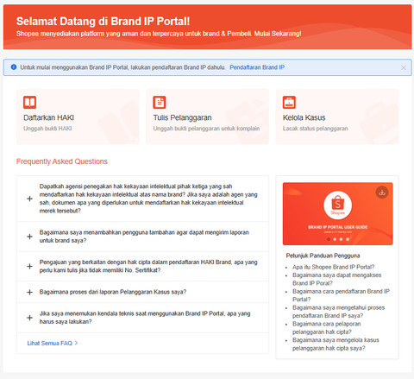The height and width of the screenshot is (379, 414).
Task: Click 'Petunjuk Panduan Pengguna' heading
Action: tap(323, 256)
